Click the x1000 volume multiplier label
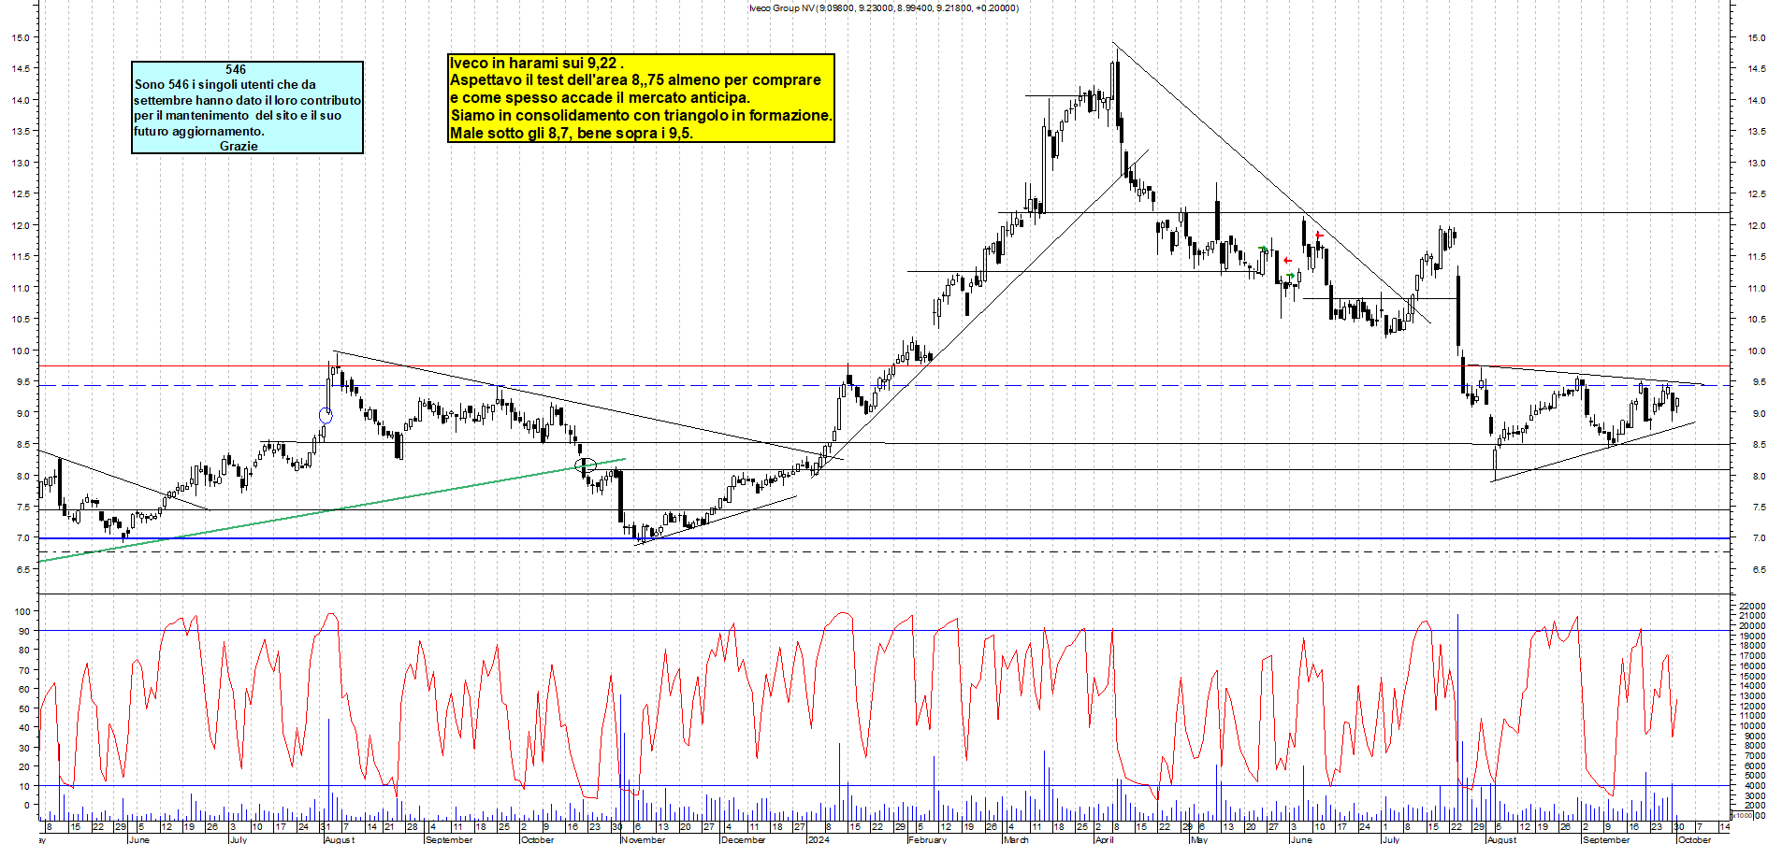1768x844 pixels. pyautogui.click(x=1743, y=815)
